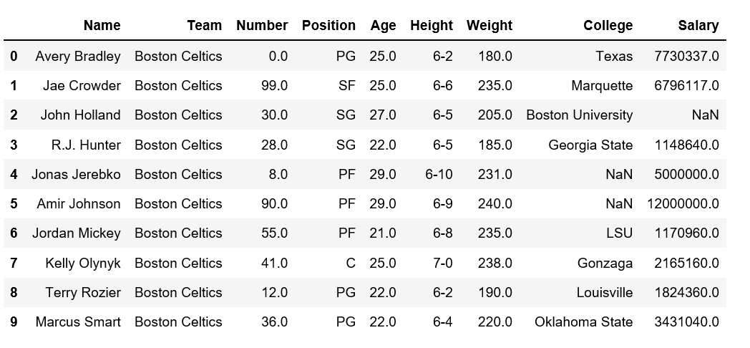This screenshot has width=750, height=348.
Task: Click the Name column header
Action: point(102,25)
